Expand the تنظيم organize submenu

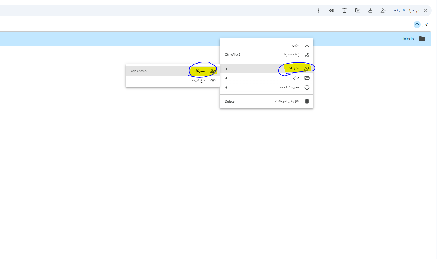[x=296, y=78]
